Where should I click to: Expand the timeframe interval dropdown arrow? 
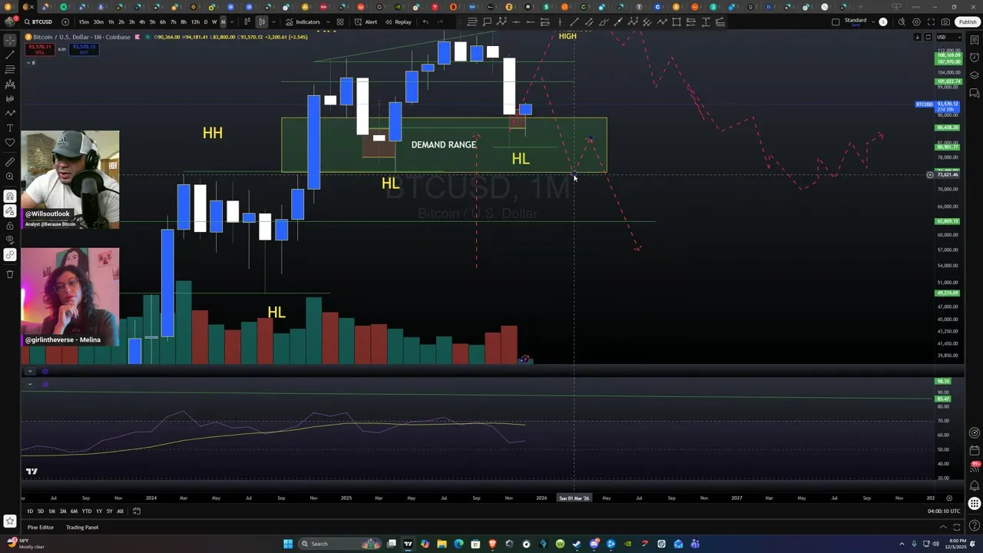(x=233, y=22)
